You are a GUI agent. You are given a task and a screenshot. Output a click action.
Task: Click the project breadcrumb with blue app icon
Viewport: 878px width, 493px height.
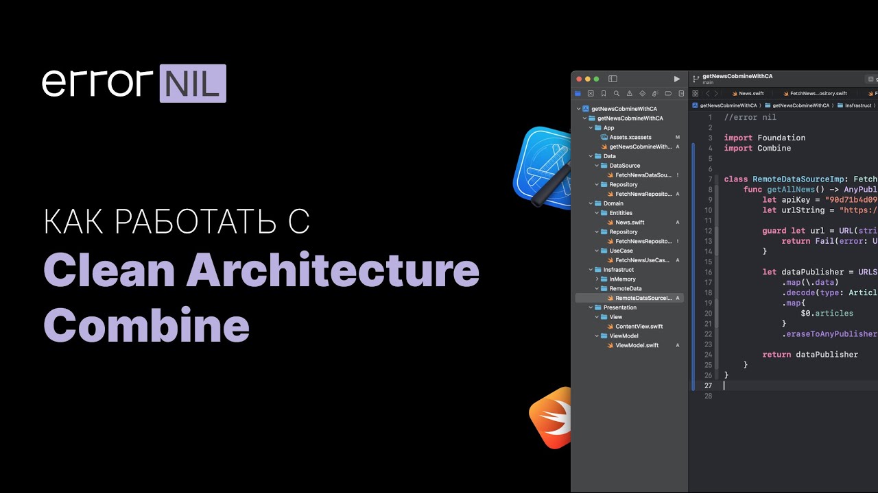tap(724, 105)
